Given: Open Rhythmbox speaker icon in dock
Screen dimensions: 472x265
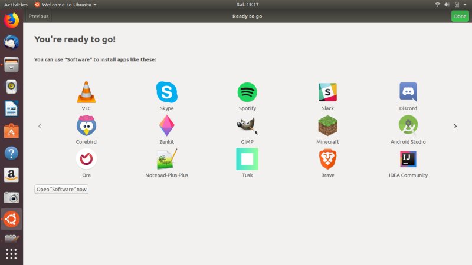Looking at the screenshot, I should coord(11,87).
